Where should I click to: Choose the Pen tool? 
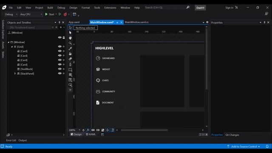70,64
